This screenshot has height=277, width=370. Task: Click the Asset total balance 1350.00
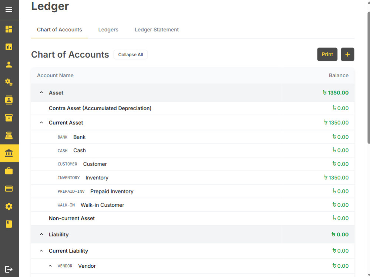tap(336, 93)
